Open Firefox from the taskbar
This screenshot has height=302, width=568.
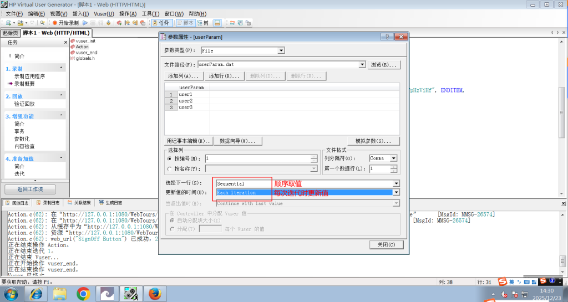click(155, 293)
